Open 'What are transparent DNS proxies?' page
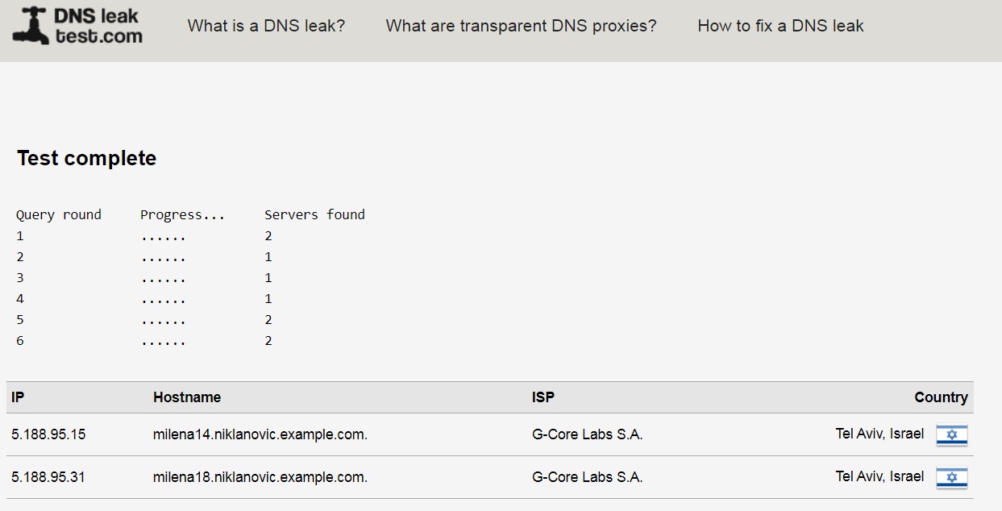 coord(521,26)
